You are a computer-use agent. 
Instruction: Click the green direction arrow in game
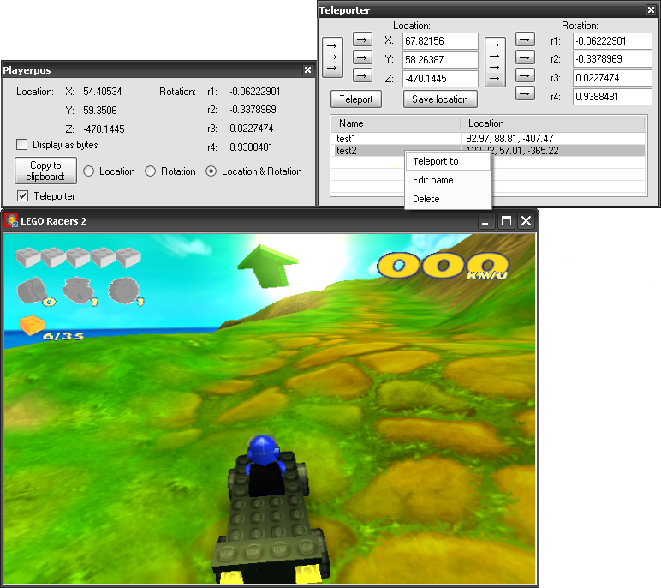268,266
